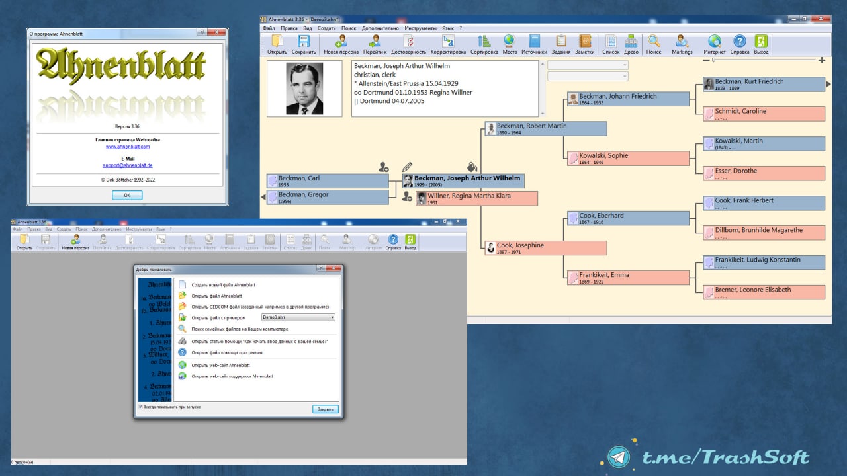Click the Интернет toolbar icon in the tree window
847x476 pixels.
[715, 44]
